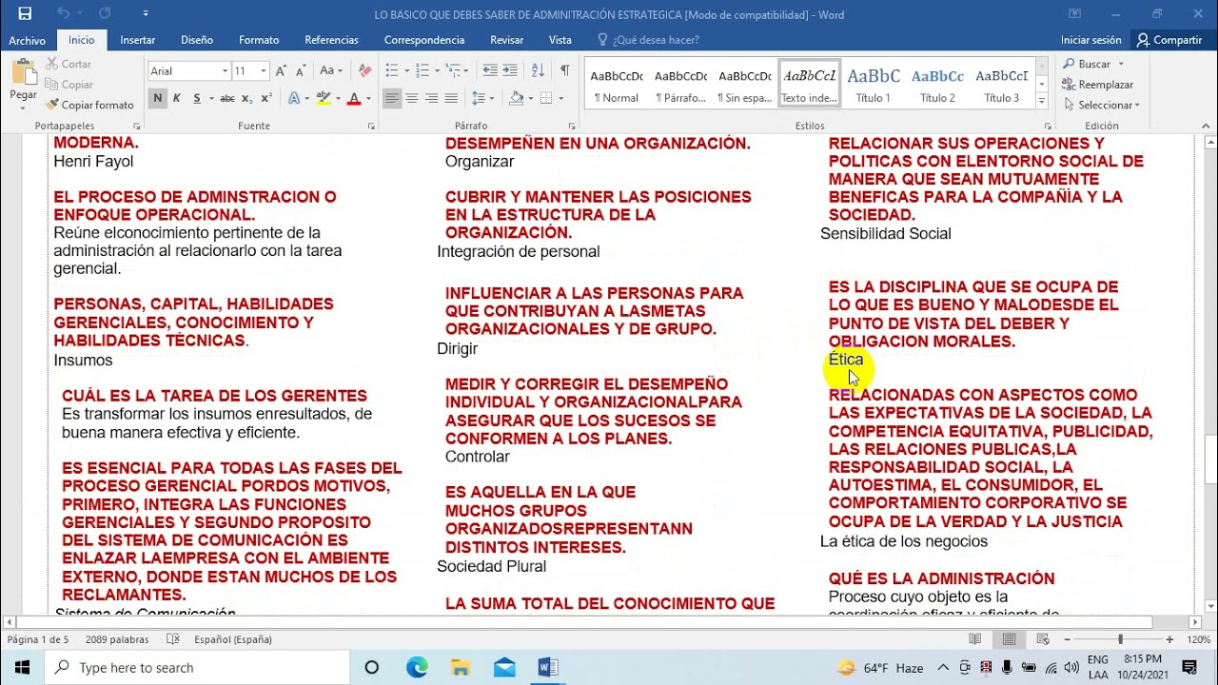This screenshot has height=685, width=1218.
Task: Justify the paragraph text
Action: pyautogui.click(x=451, y=98)
